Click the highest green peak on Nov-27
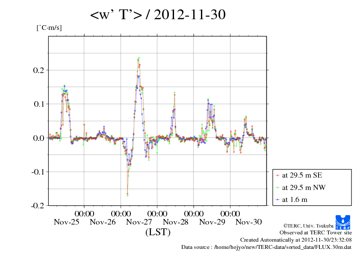This screenshot has width=360, height=254. pos(139,58)
